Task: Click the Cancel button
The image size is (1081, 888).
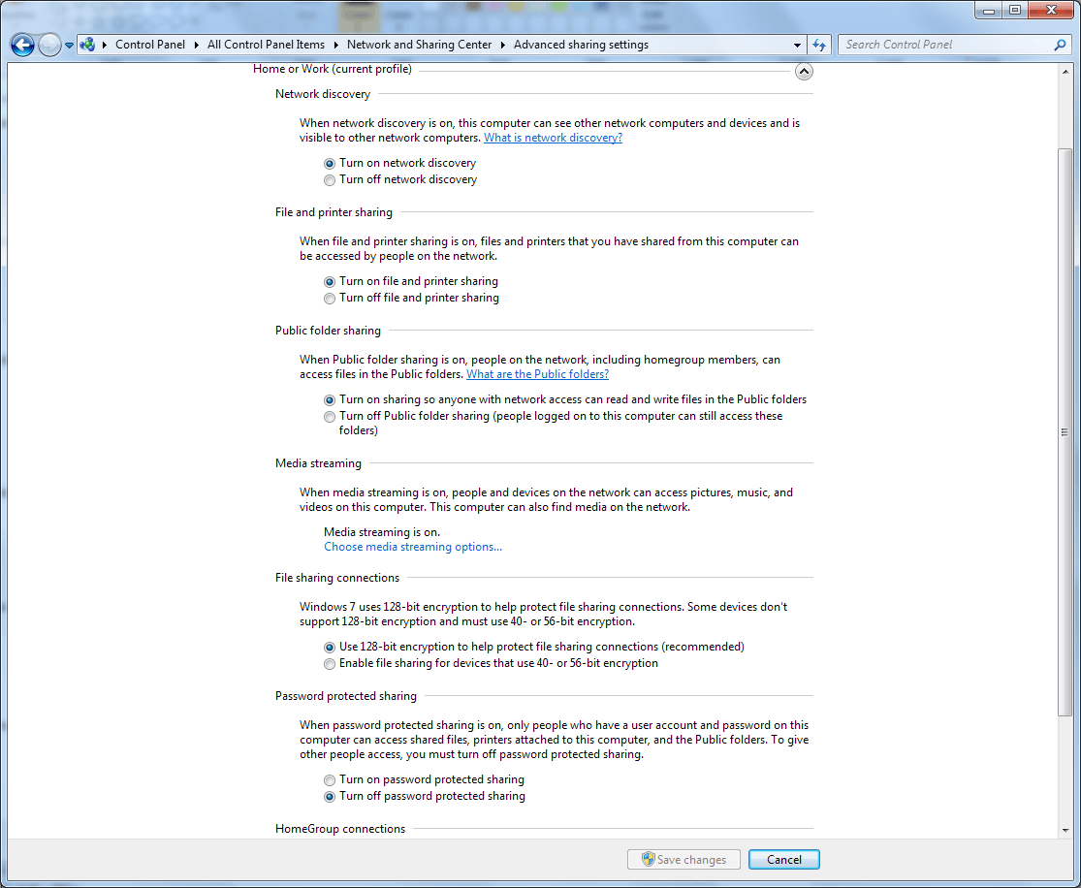Action: click(784, 860)
